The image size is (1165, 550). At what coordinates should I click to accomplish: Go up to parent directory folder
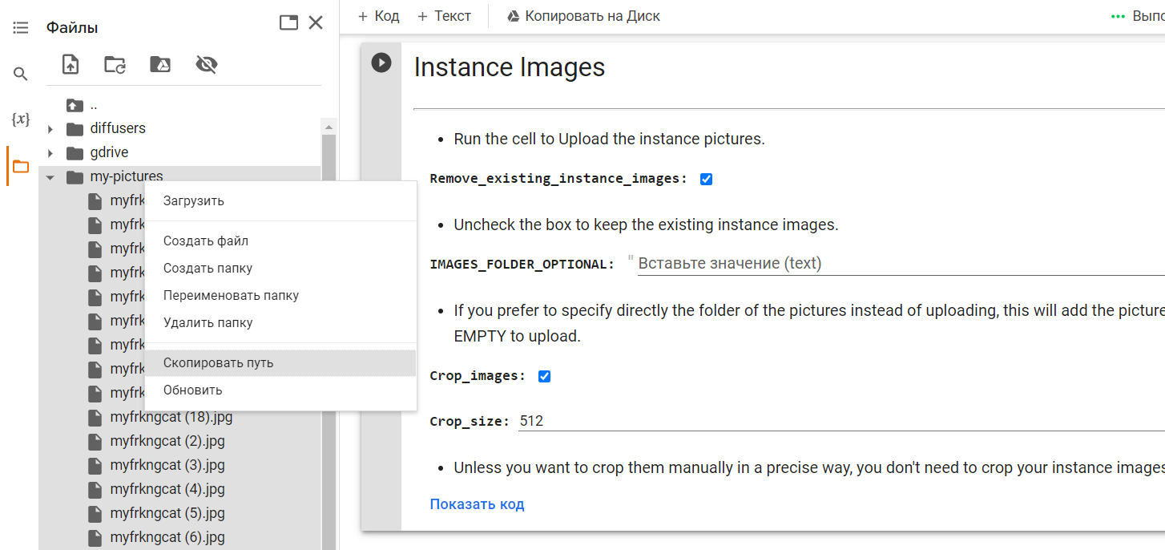pos(76,105)
